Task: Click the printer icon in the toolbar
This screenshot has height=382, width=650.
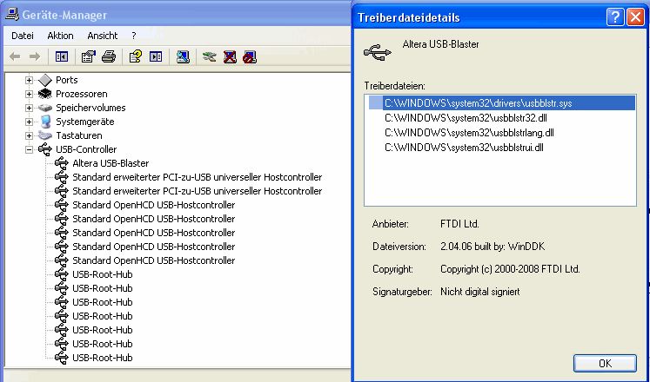Action: pyautogui.click(x=109, y=56)
